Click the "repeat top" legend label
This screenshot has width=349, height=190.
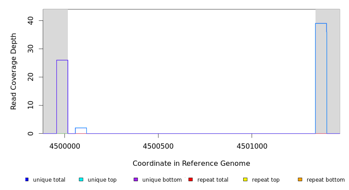pos(266,180)
